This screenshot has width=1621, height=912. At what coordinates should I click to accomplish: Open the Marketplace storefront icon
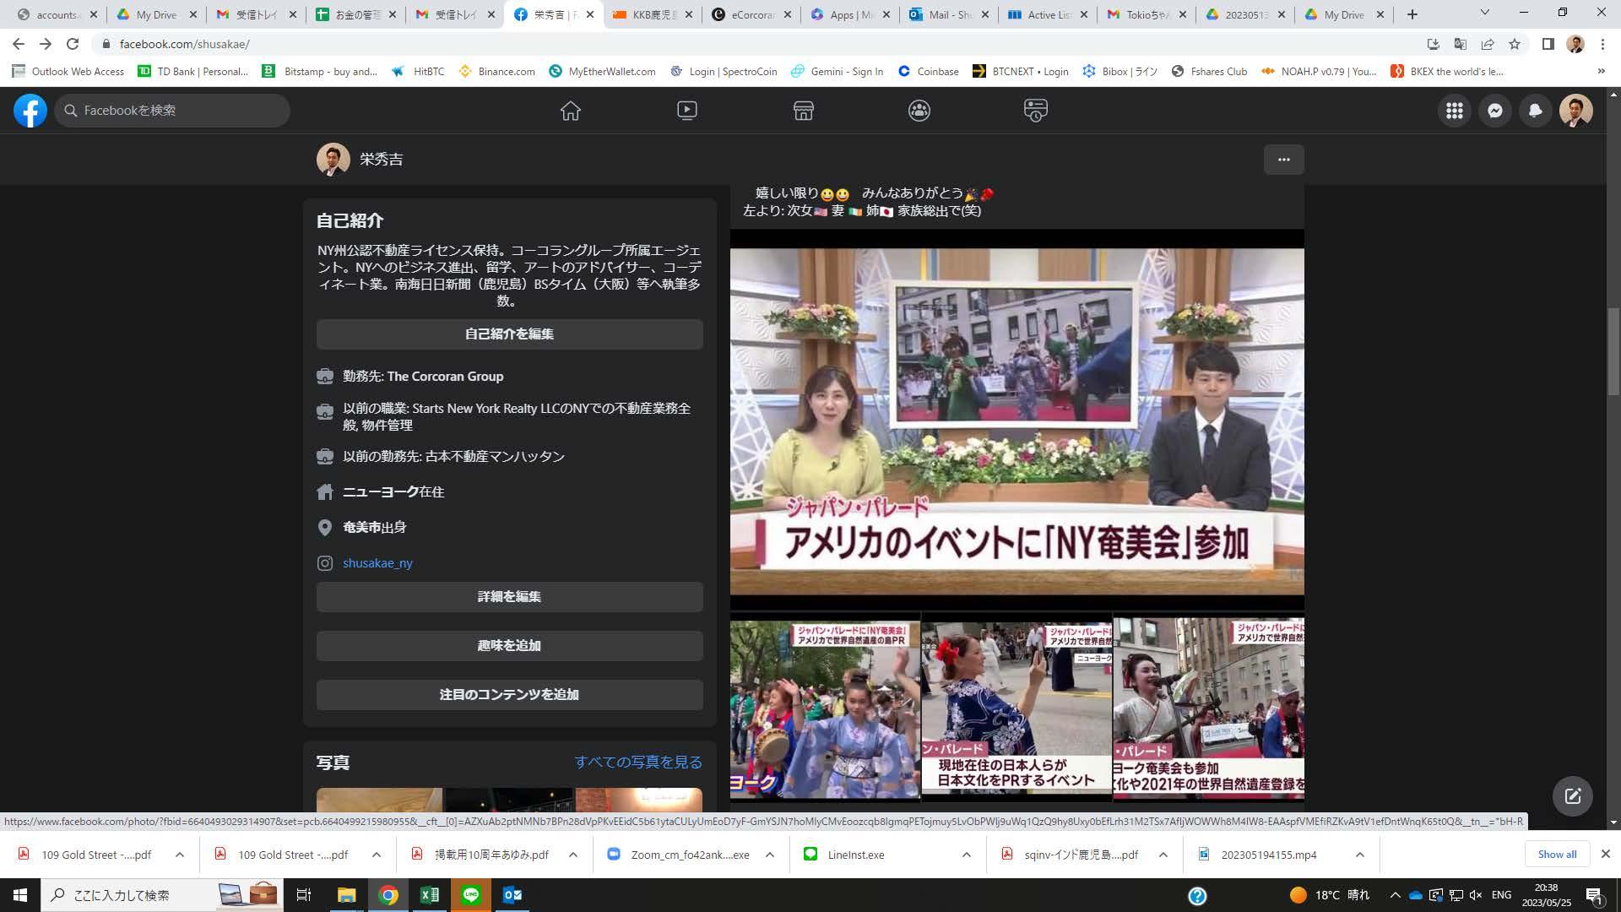pos(803,111)
